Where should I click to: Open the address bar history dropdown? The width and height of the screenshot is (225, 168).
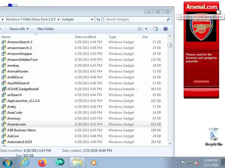(92, 19)
